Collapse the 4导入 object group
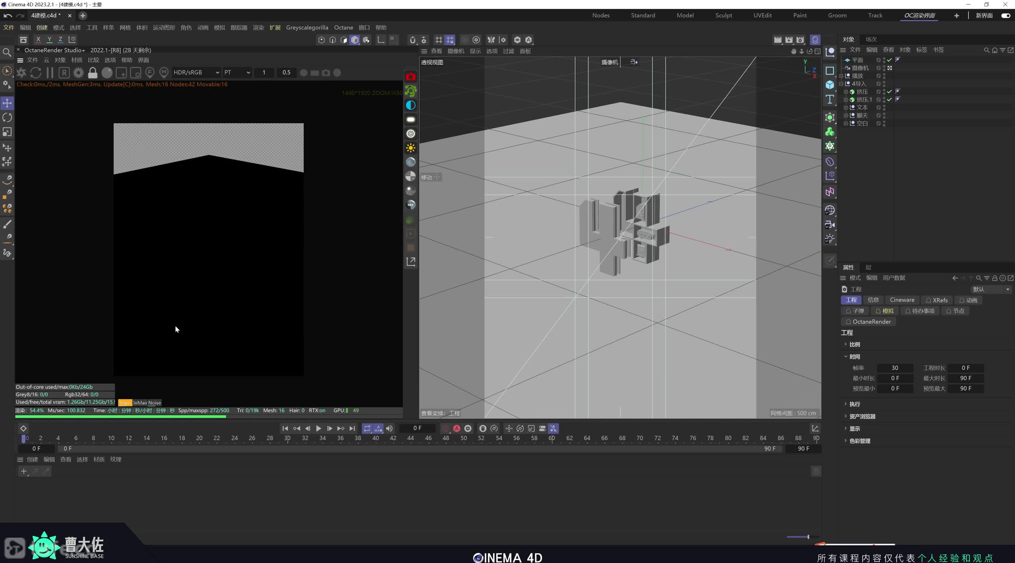The width and height of the screenshot is (1015, 563). [841, 84]
